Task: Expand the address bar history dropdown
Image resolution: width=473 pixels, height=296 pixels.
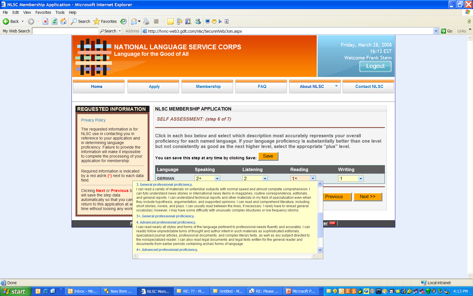Action: tap(436, 31)
